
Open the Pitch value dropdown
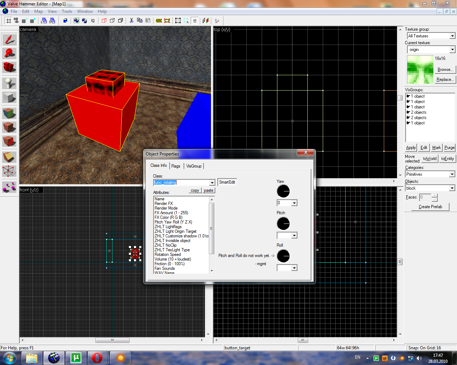(x=294, y=236)
